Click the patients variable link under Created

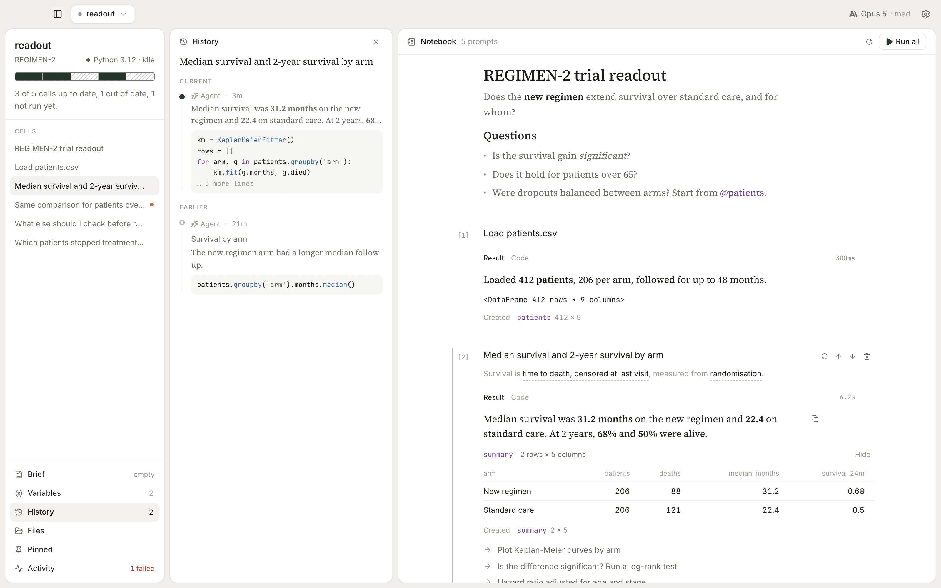click(533, 318)
